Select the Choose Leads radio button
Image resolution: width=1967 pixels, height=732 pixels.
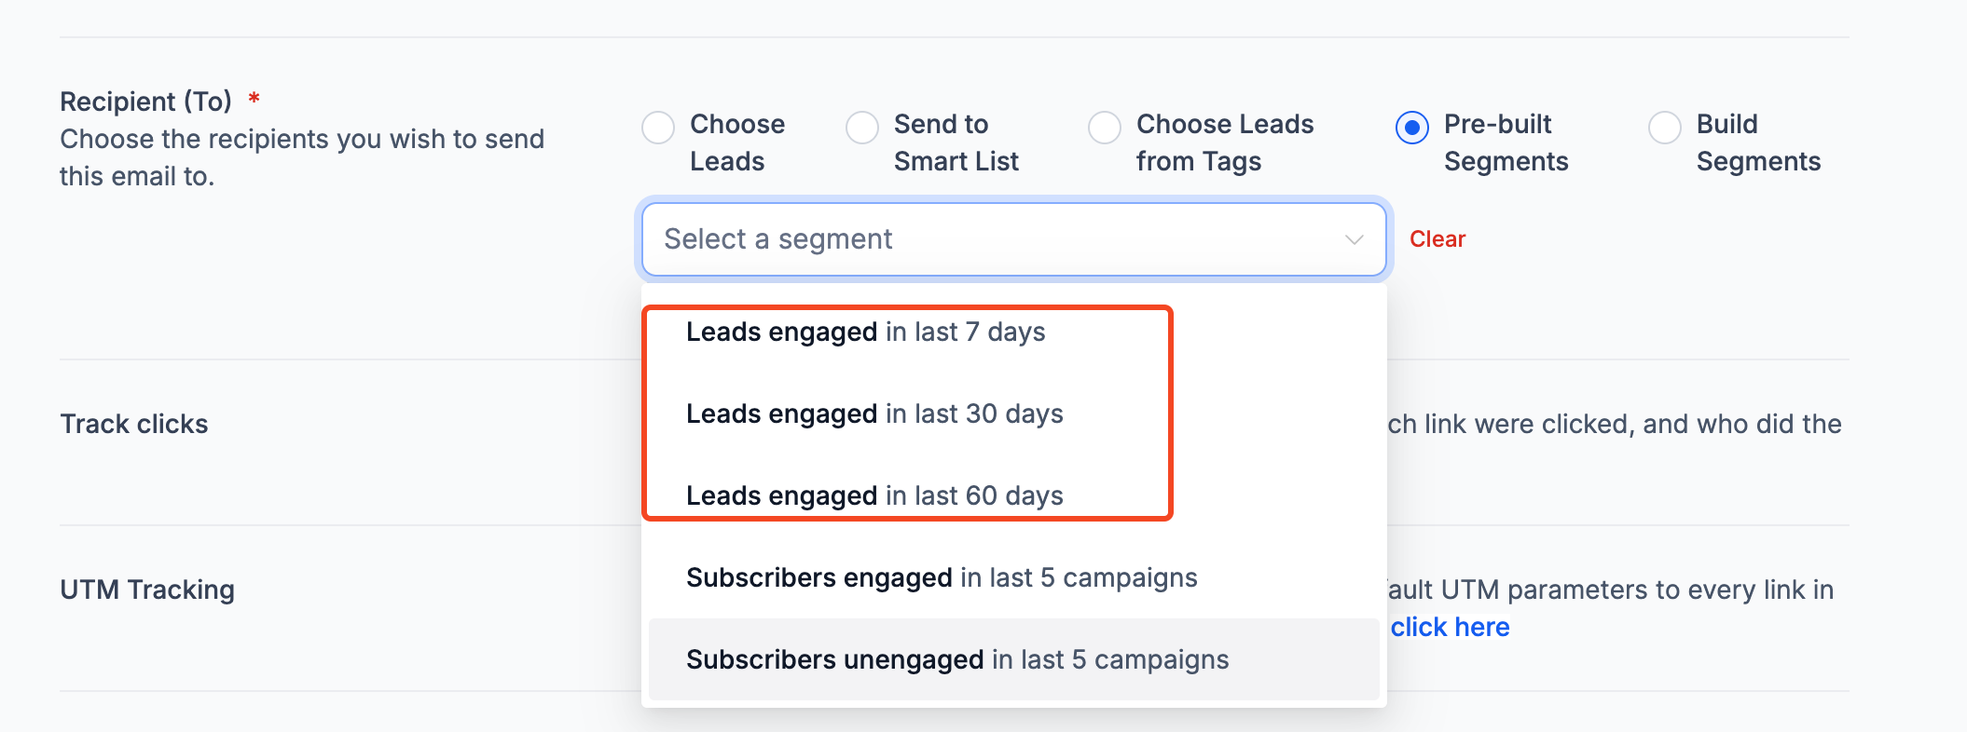coord(658,128)
